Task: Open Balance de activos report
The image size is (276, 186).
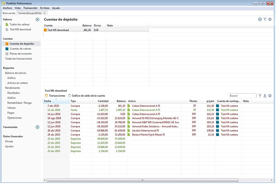Action: coord(16,73)
